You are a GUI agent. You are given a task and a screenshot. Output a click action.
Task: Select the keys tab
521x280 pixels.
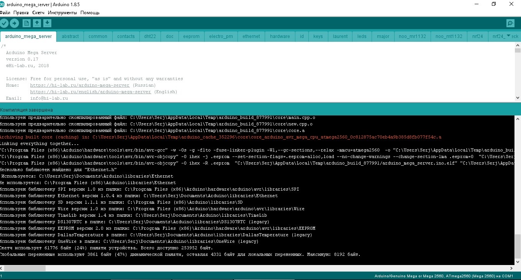pyautogui.click(x=318, y=36)
